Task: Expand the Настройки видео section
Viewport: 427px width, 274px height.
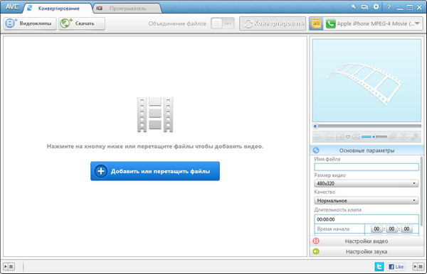Action: [x=367, y=241]
